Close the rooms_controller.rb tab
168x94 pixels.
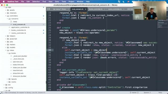(124, 9)
